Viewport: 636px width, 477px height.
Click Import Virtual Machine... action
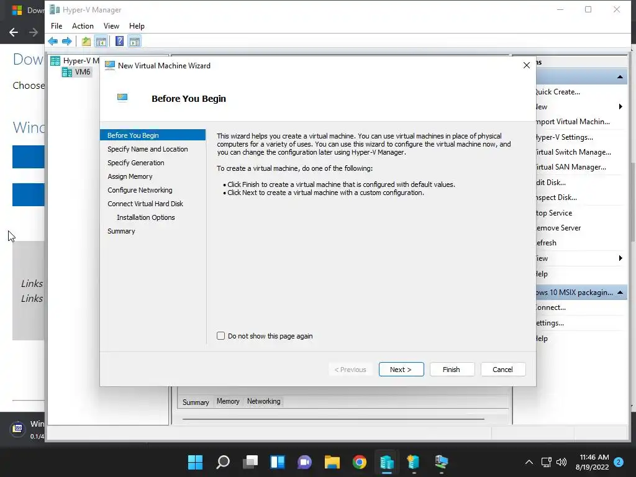(x=573, y=122)
